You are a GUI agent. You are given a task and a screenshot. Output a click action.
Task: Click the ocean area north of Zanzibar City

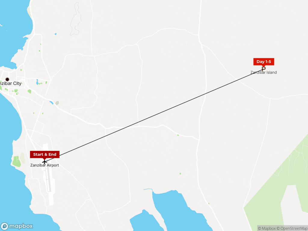pyautogui.click(x=14, y=29)
